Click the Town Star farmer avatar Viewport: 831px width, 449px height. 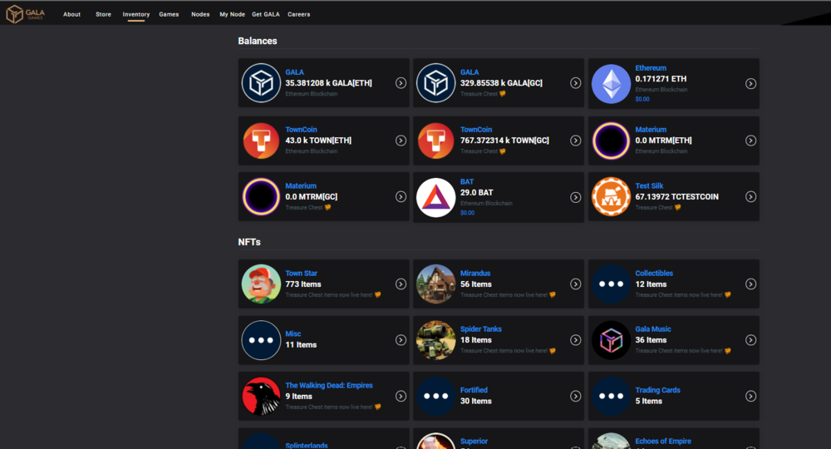click(261, 284)
